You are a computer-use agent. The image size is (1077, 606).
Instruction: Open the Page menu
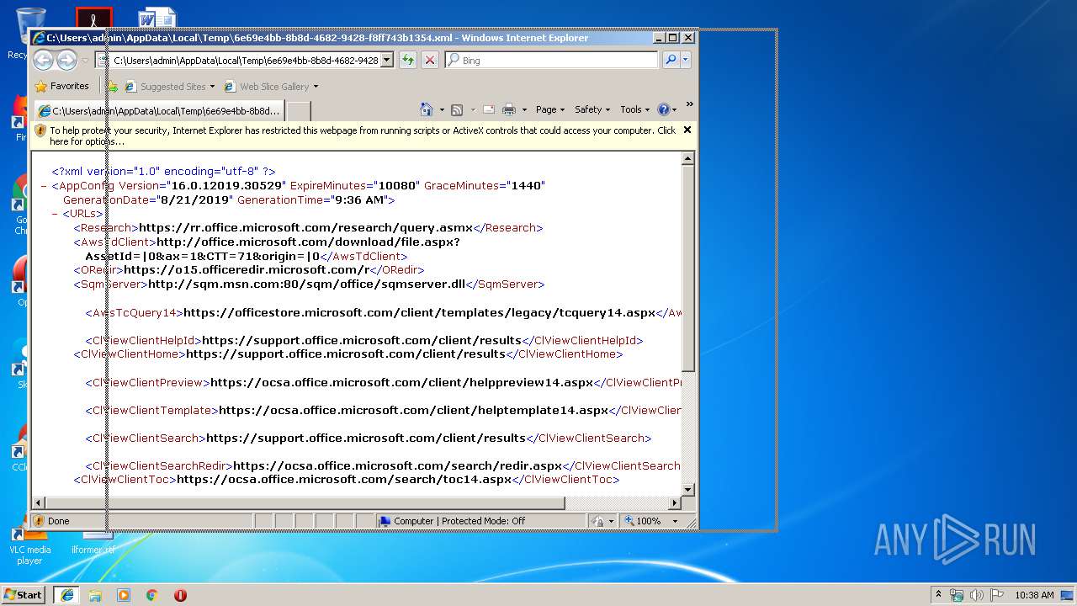pyautogui.click(x=550, y=109)
